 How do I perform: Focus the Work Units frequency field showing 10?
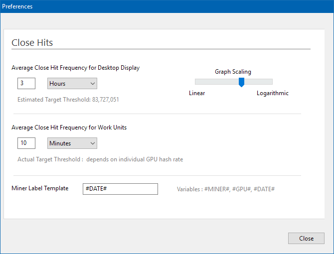pyautogui.click(x=26, y=143)
